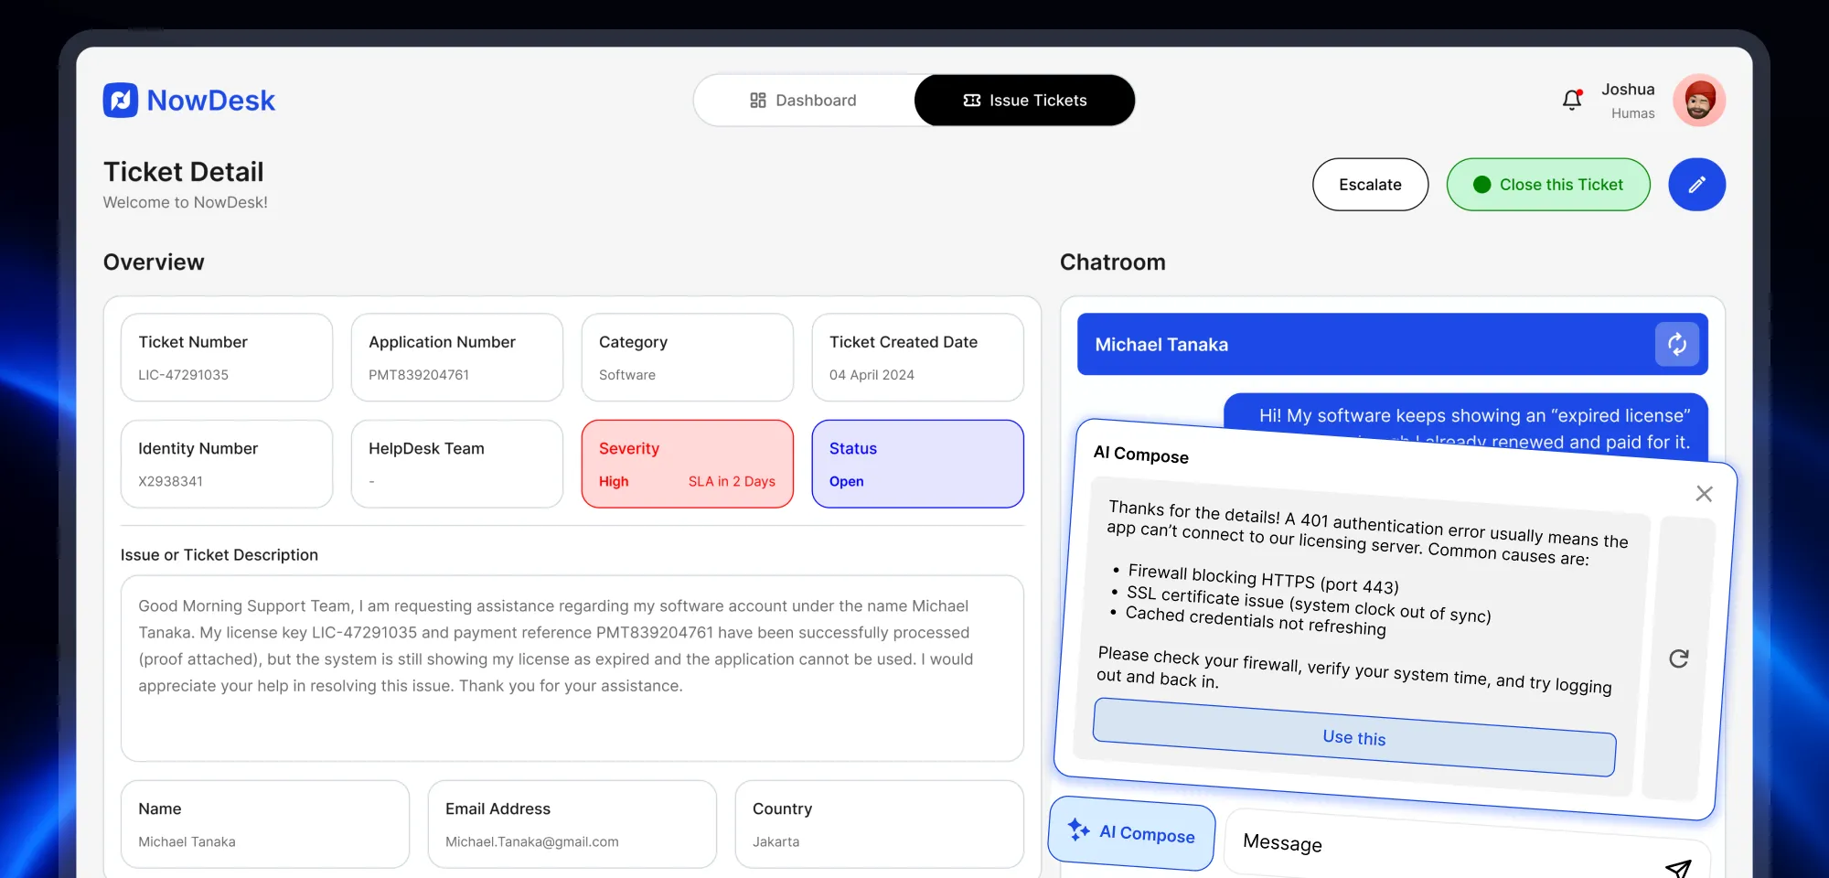Click the SLA in 2 Days label
The height and width of the screenshot is (878, 1829).
[732, 481]
